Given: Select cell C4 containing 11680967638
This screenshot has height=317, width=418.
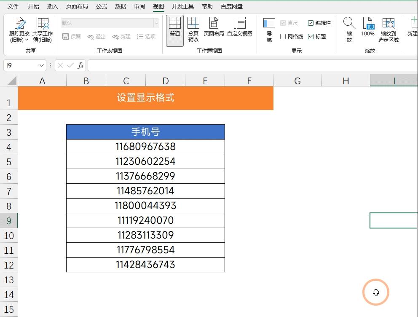Looking at the screenshot, I should pos(145,146).
